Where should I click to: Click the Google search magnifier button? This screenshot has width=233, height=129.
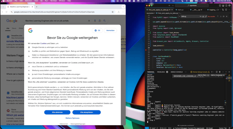click(104, 21)
